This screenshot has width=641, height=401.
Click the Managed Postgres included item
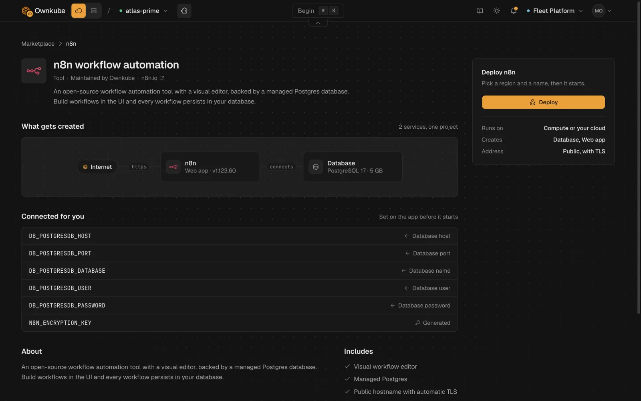point(376,379)
